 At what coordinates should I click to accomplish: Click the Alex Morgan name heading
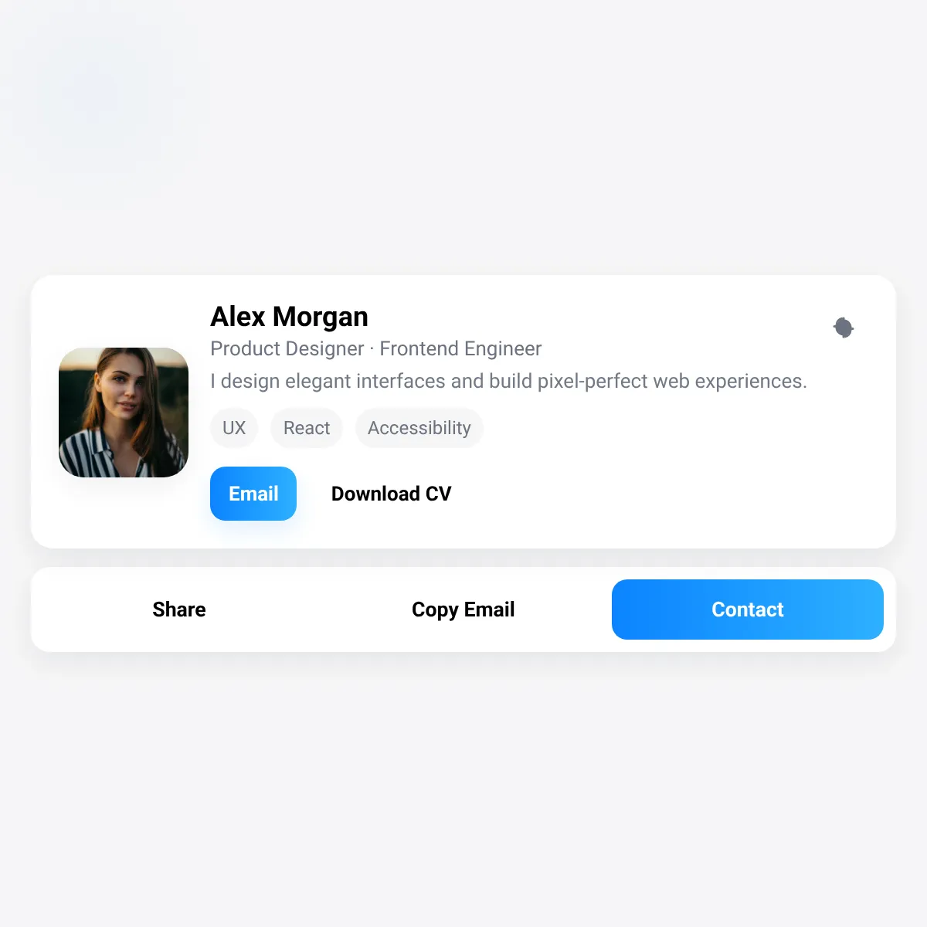290,317
